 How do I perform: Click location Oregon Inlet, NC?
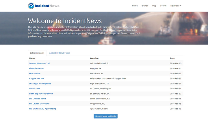[x=98, y=104]
